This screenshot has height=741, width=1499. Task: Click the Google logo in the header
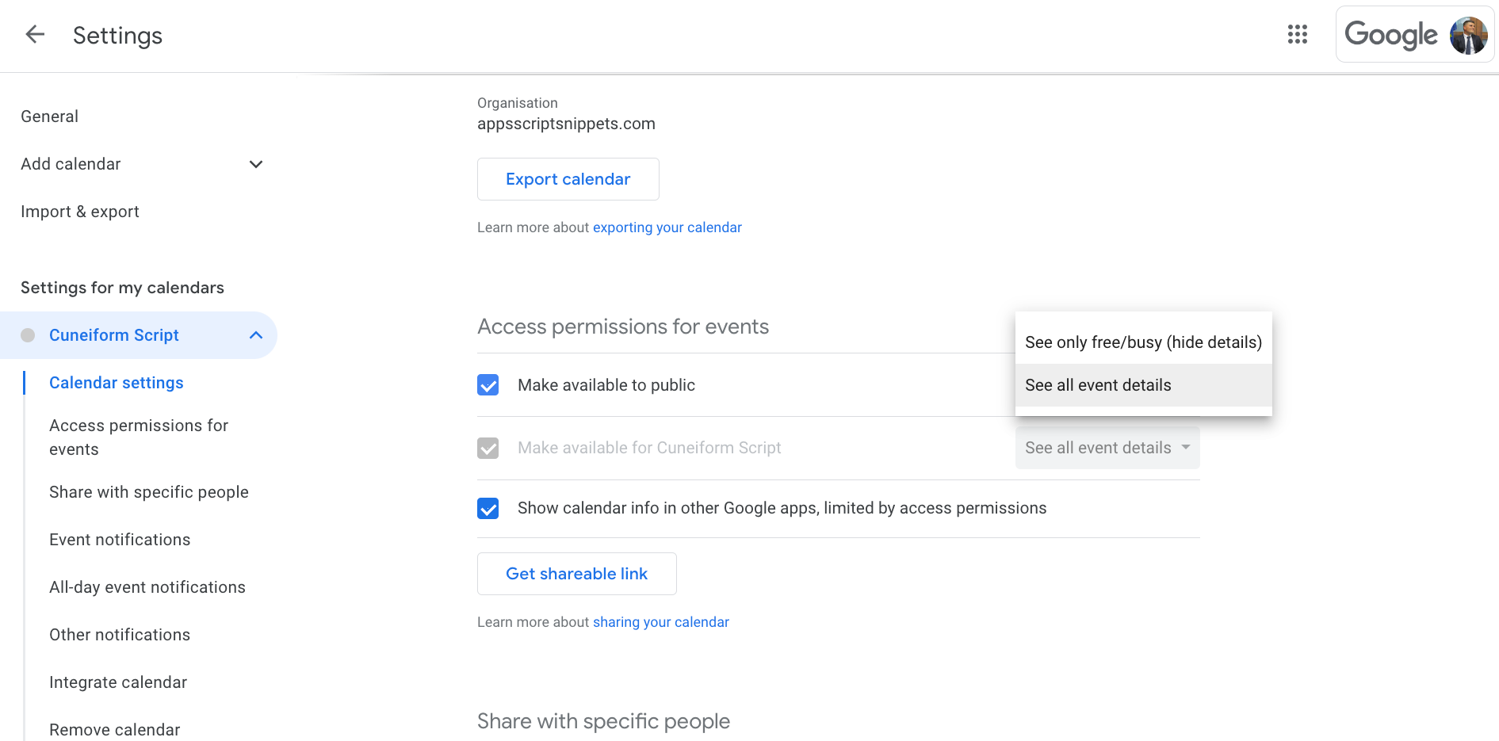click(x=1390, y=35)
